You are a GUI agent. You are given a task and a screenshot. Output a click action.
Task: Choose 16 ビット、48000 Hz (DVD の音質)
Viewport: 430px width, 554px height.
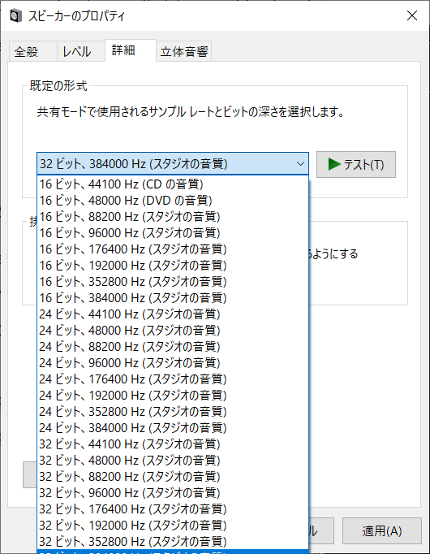(173, 201)
